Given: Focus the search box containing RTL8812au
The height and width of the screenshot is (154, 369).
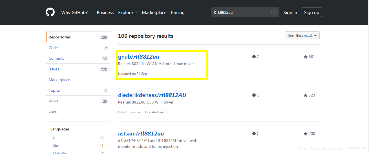Looking at the screenshot, I should coord(245,12).
